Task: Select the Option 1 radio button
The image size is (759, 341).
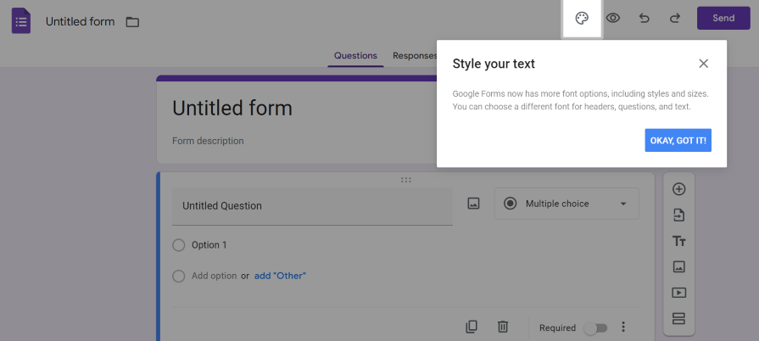Action: pos(178,245)
